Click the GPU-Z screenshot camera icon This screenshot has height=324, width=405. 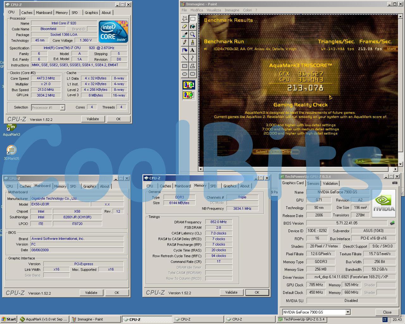395,183
